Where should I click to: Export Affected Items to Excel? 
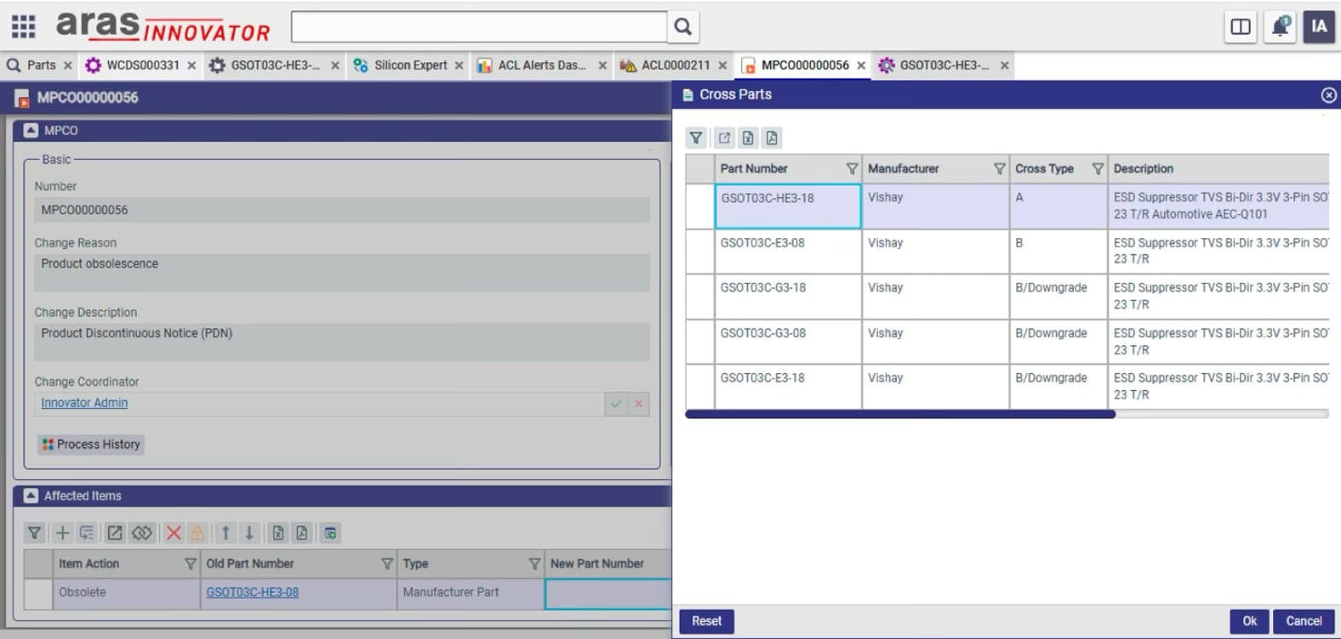click(x=277, y=533)
